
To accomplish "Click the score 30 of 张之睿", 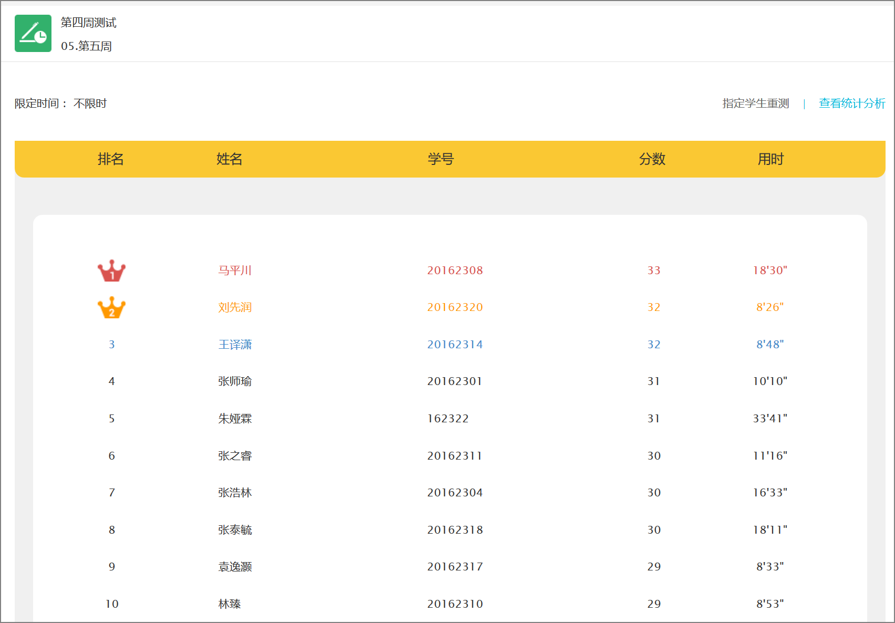I will coord(654,456).
